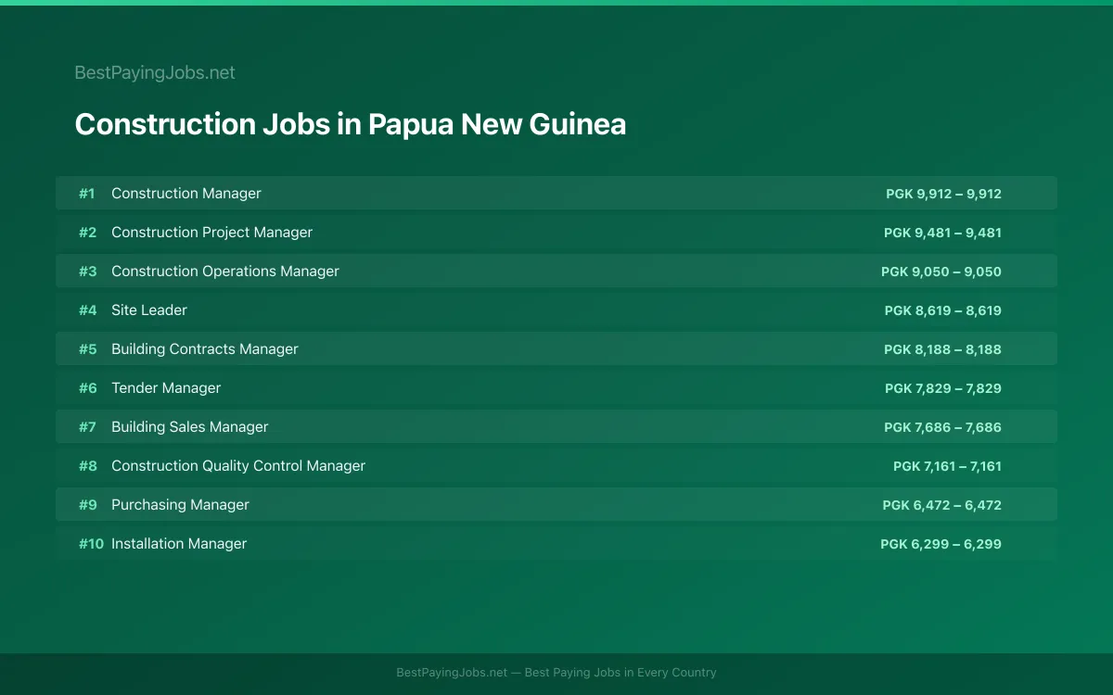
Task: Click the #10 rank number
Action: [x=91, y=543]
